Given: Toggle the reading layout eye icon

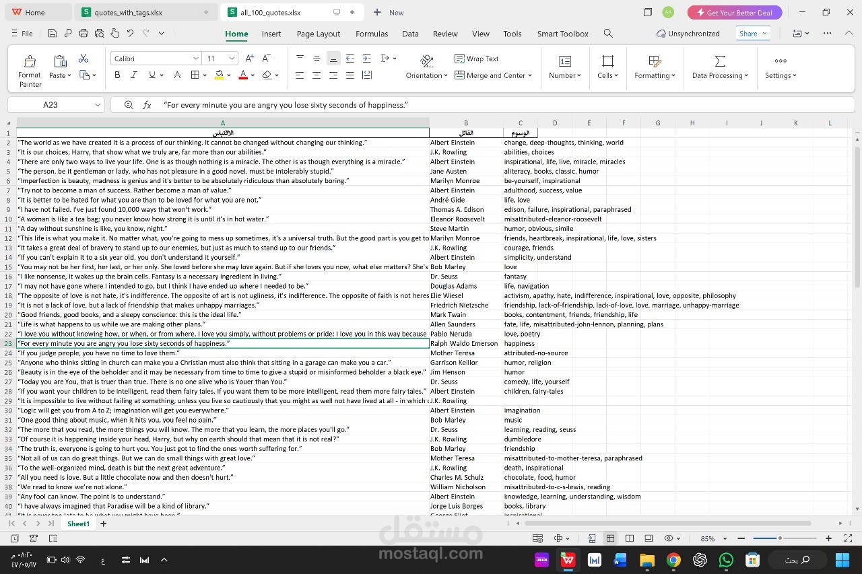Looking at the screenshot, I should 669,538.
